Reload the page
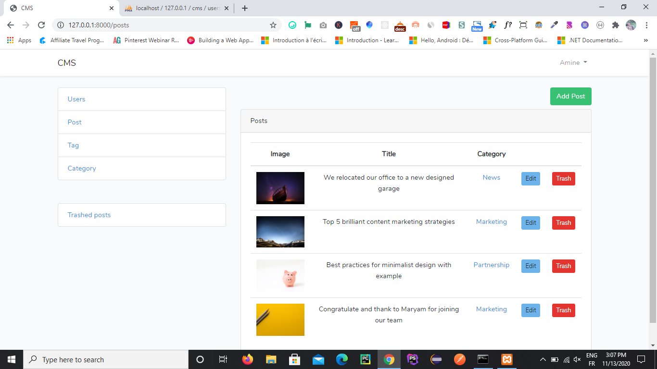 click(41, 25)
